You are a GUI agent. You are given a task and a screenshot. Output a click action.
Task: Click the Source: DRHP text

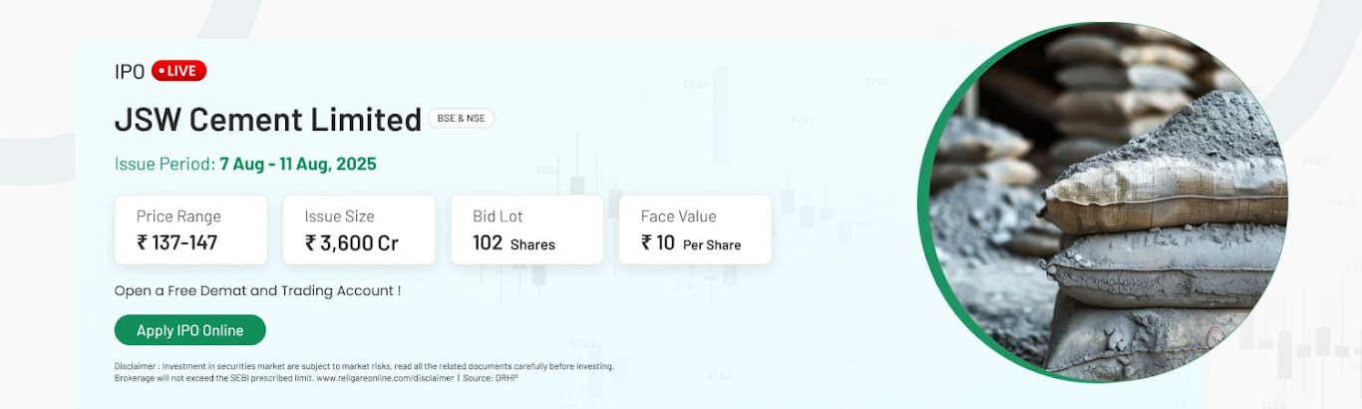[x=491, y=378]
